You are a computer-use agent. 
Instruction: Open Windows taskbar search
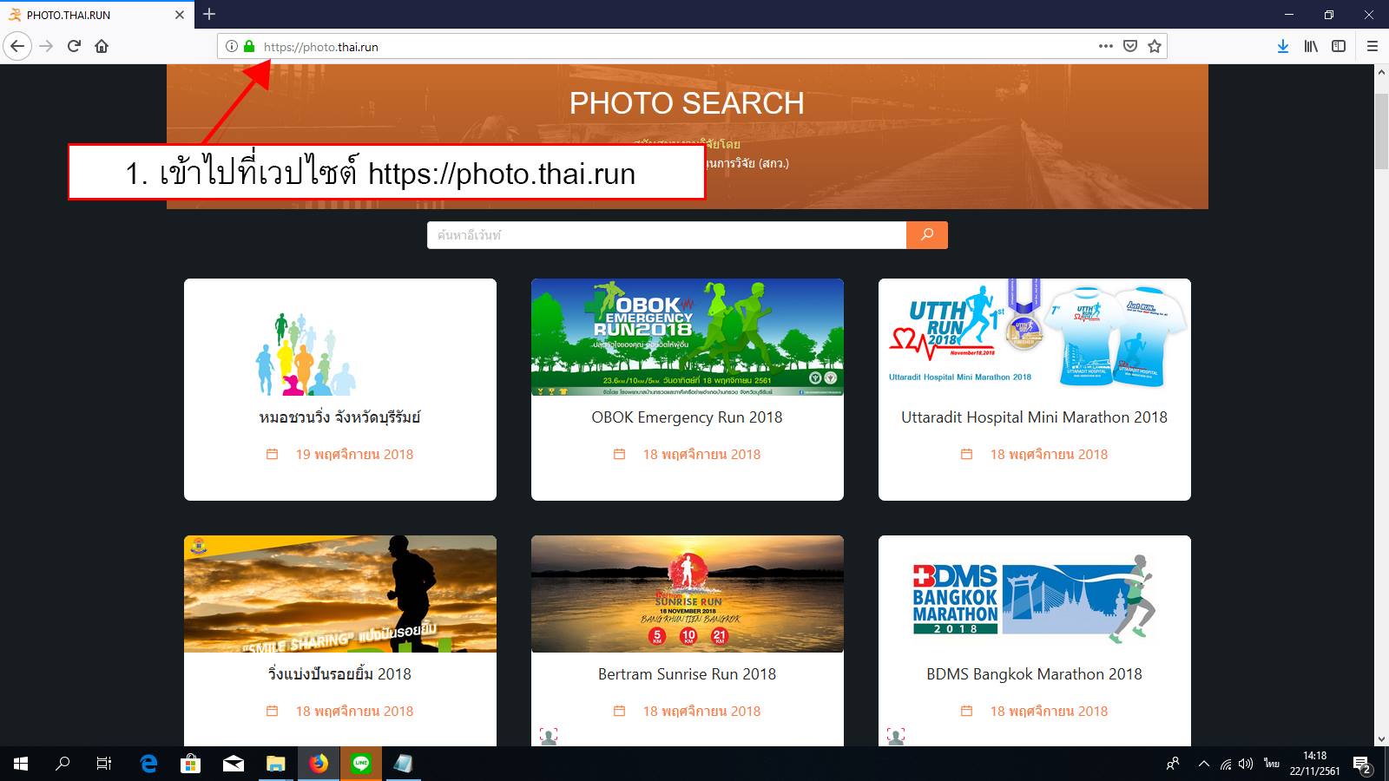(x=63, y=764)
